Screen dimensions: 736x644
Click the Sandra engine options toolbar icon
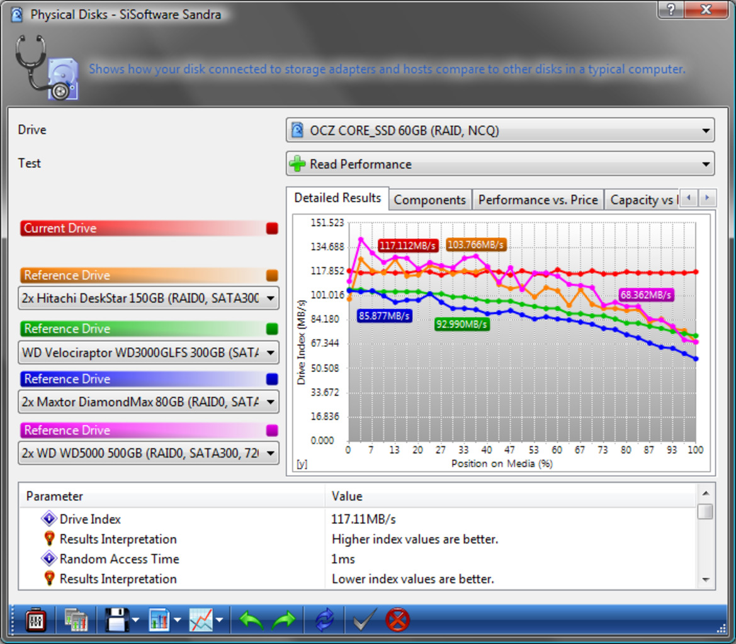pos(35,621)
